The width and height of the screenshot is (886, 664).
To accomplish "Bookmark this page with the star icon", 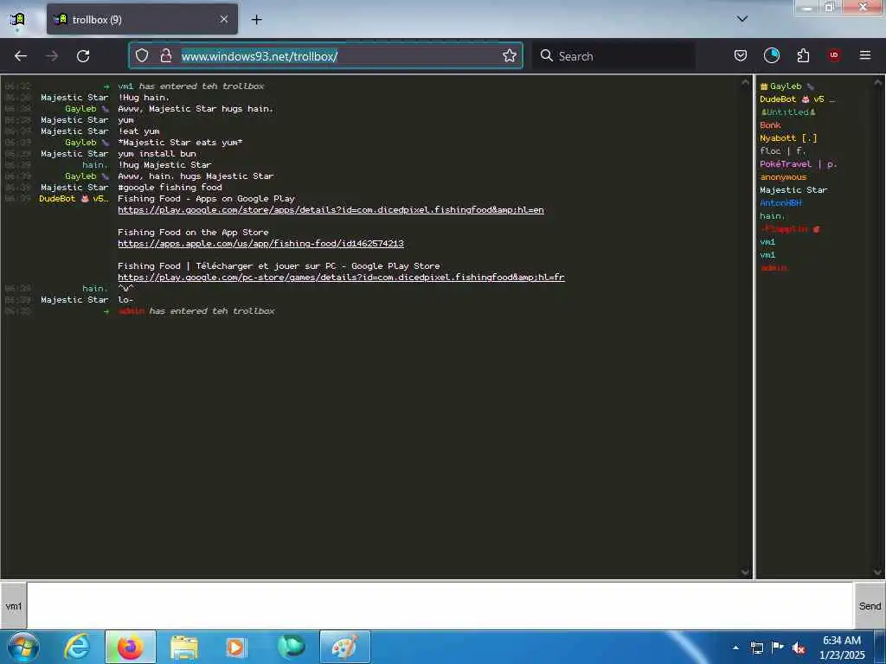I will point(509,55).
